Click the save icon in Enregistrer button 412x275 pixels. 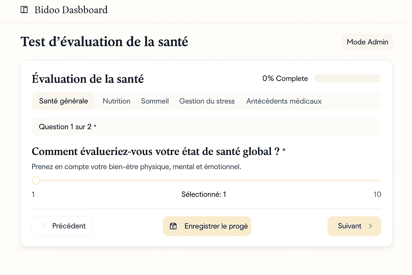tap(173, 226)
